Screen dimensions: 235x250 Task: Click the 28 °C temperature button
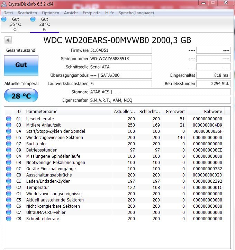point(21,95)
